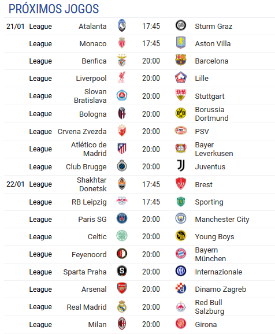Open the Paris SG crest
Viewport: 275px width, 334px height.
pos(122,218)
